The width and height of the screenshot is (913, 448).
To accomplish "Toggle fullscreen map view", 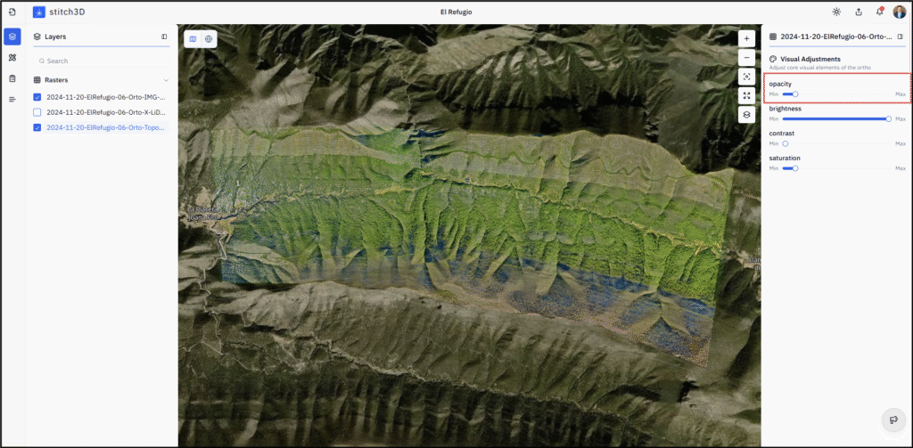I will [x=746, y=95].
